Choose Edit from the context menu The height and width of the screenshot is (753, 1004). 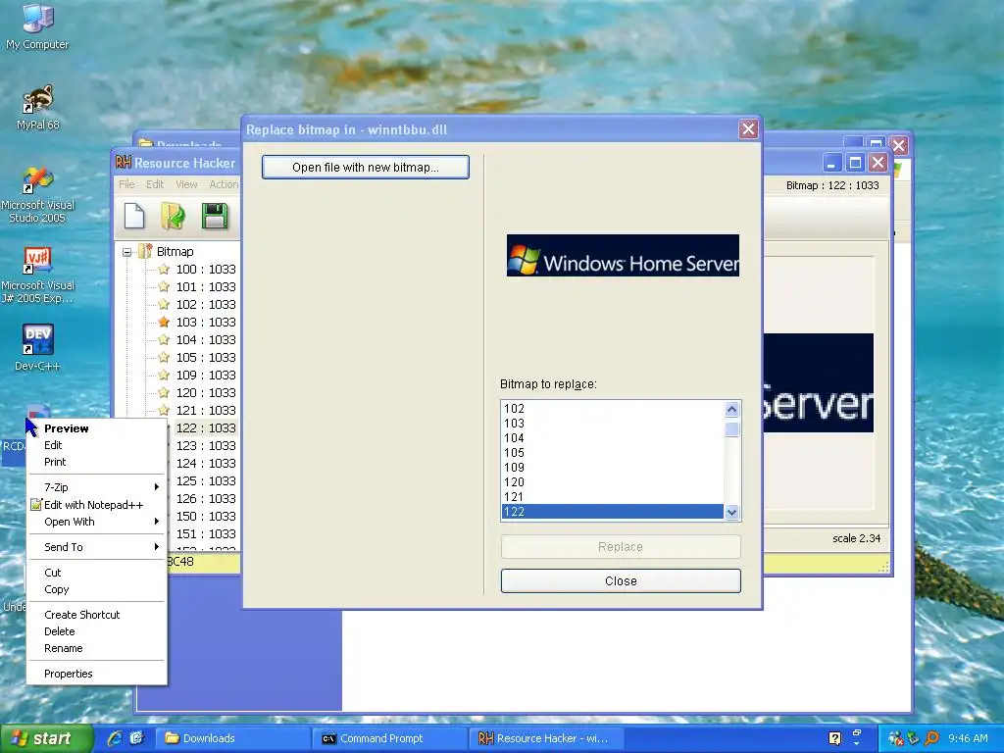(x=97, y=445)
